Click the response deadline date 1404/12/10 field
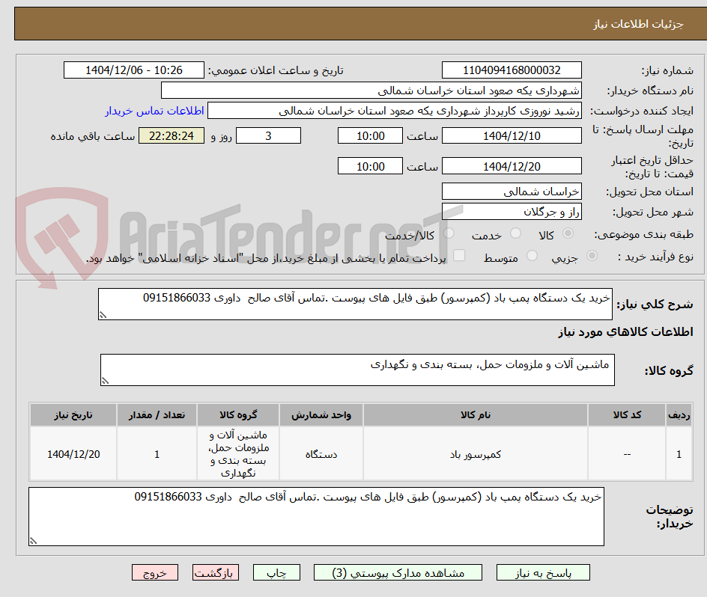Viewport: 707px width, 597px height. click(512, 135)
